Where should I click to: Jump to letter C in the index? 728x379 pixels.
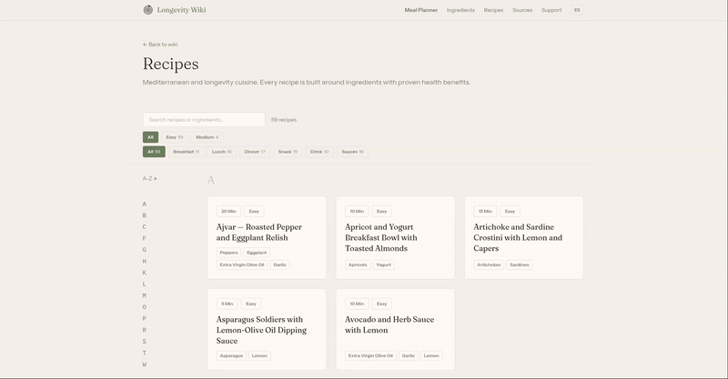[x=145, y=227]
